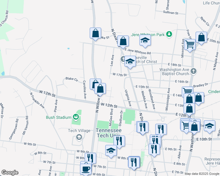Select the E Jere Whitson Rd label
This screenshot has height=176, width=220.
tap(138, 51)
